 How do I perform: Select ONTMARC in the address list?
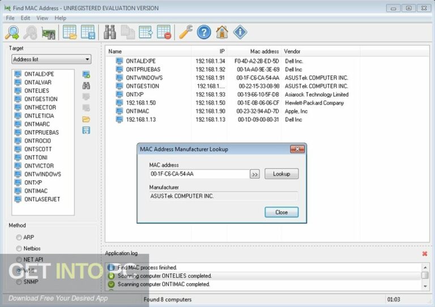[37, 124]
